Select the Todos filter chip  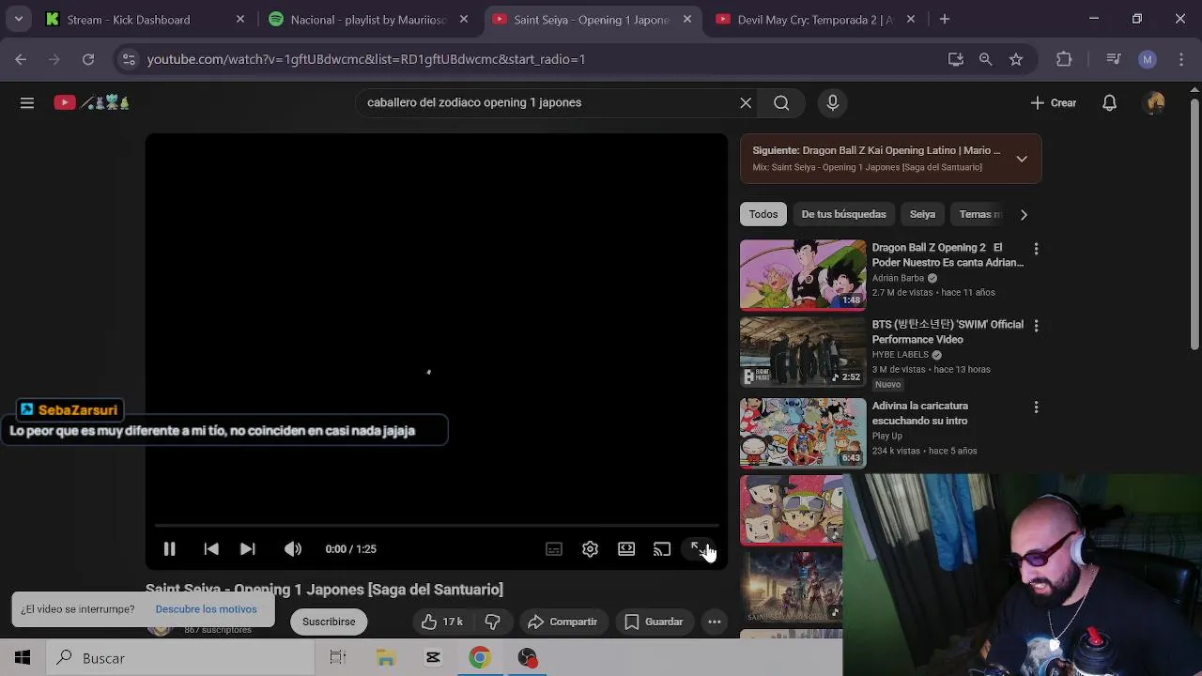[x=763, y=214]
